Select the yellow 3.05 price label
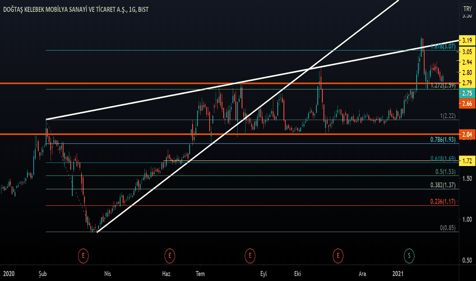476x281 pixels. coord(467,52)
